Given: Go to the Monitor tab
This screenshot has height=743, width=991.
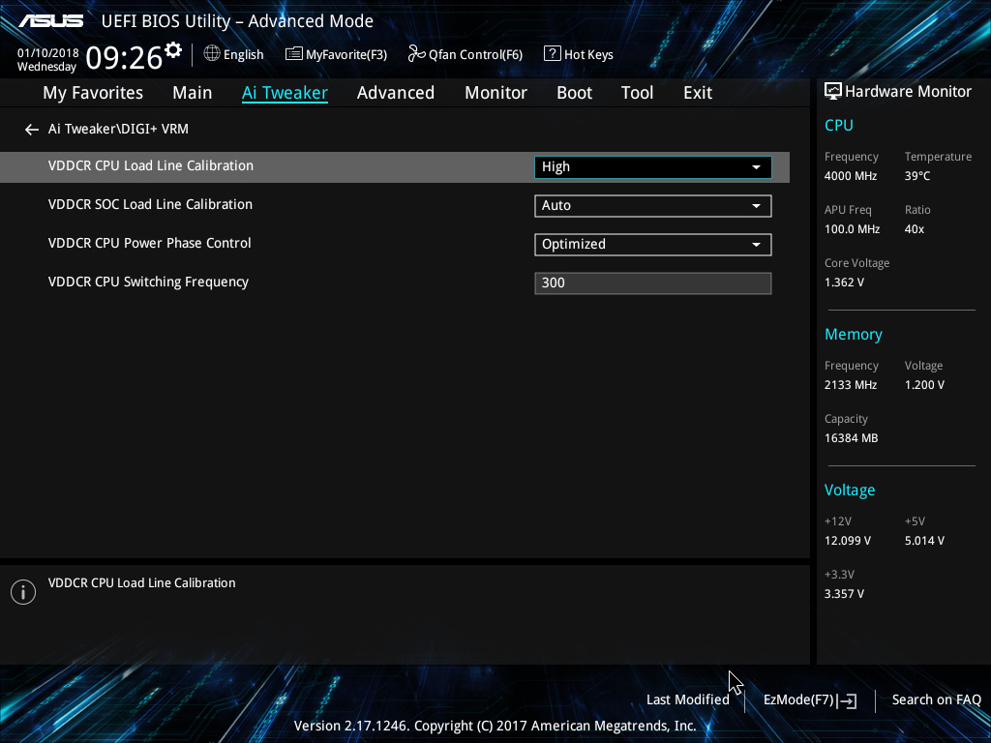Looking at the screenshot, I should tap(495, 92).
